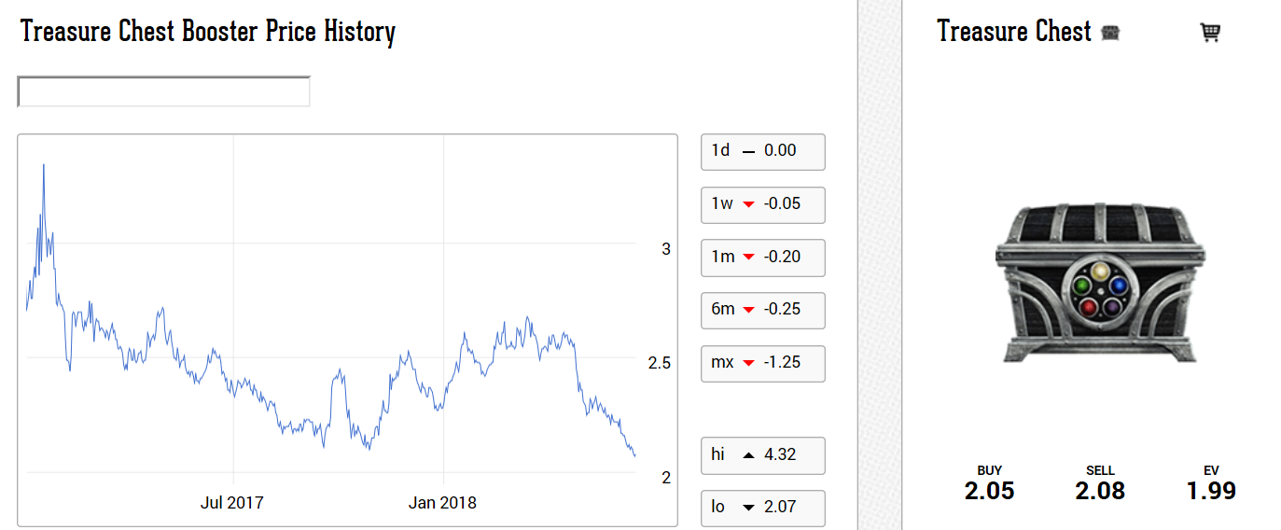The height and width of the screenshot is (530, 1281).
Task: Click the SELL price 2.08
Action: 1100,491
